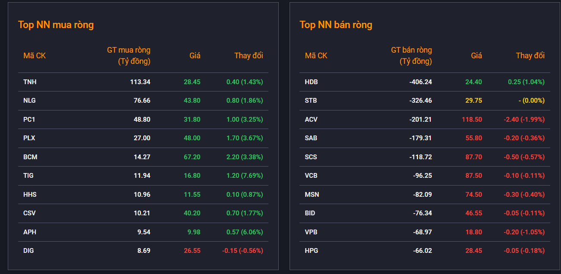Click the PC1 stock symbol
The image size is (561, 274).
pyautogui.click(x=29, y=120)
